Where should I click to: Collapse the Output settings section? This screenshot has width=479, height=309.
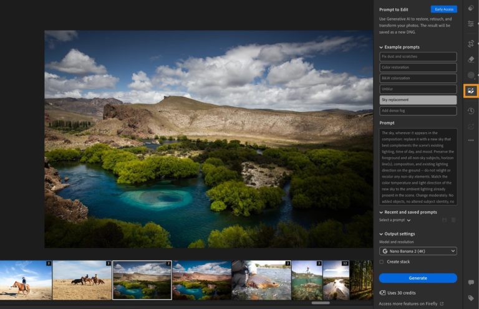[x=381, y=234]
